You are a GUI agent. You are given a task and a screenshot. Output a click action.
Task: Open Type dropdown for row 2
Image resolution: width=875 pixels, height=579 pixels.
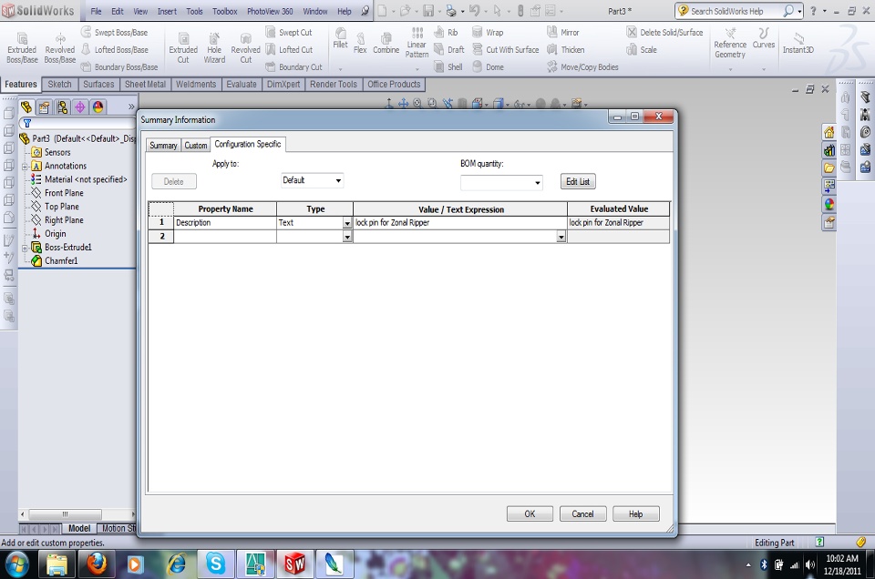point(347,237)
